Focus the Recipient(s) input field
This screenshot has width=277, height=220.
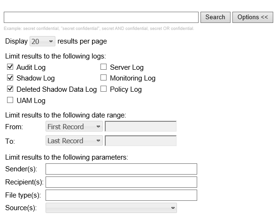[122, 182]
